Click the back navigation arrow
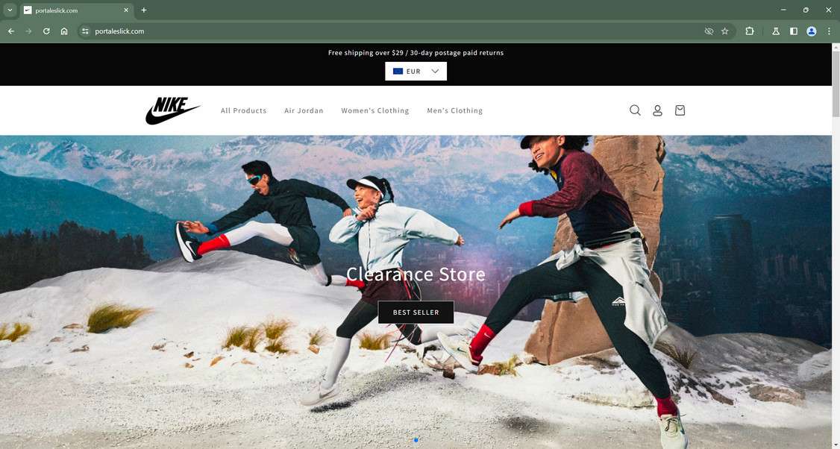This screenshot has height=449, width=840. (10, 31)
